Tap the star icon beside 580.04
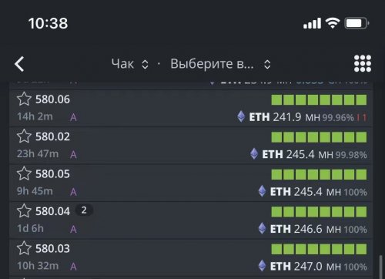This screenshot has width=385, height=279. 24,210
